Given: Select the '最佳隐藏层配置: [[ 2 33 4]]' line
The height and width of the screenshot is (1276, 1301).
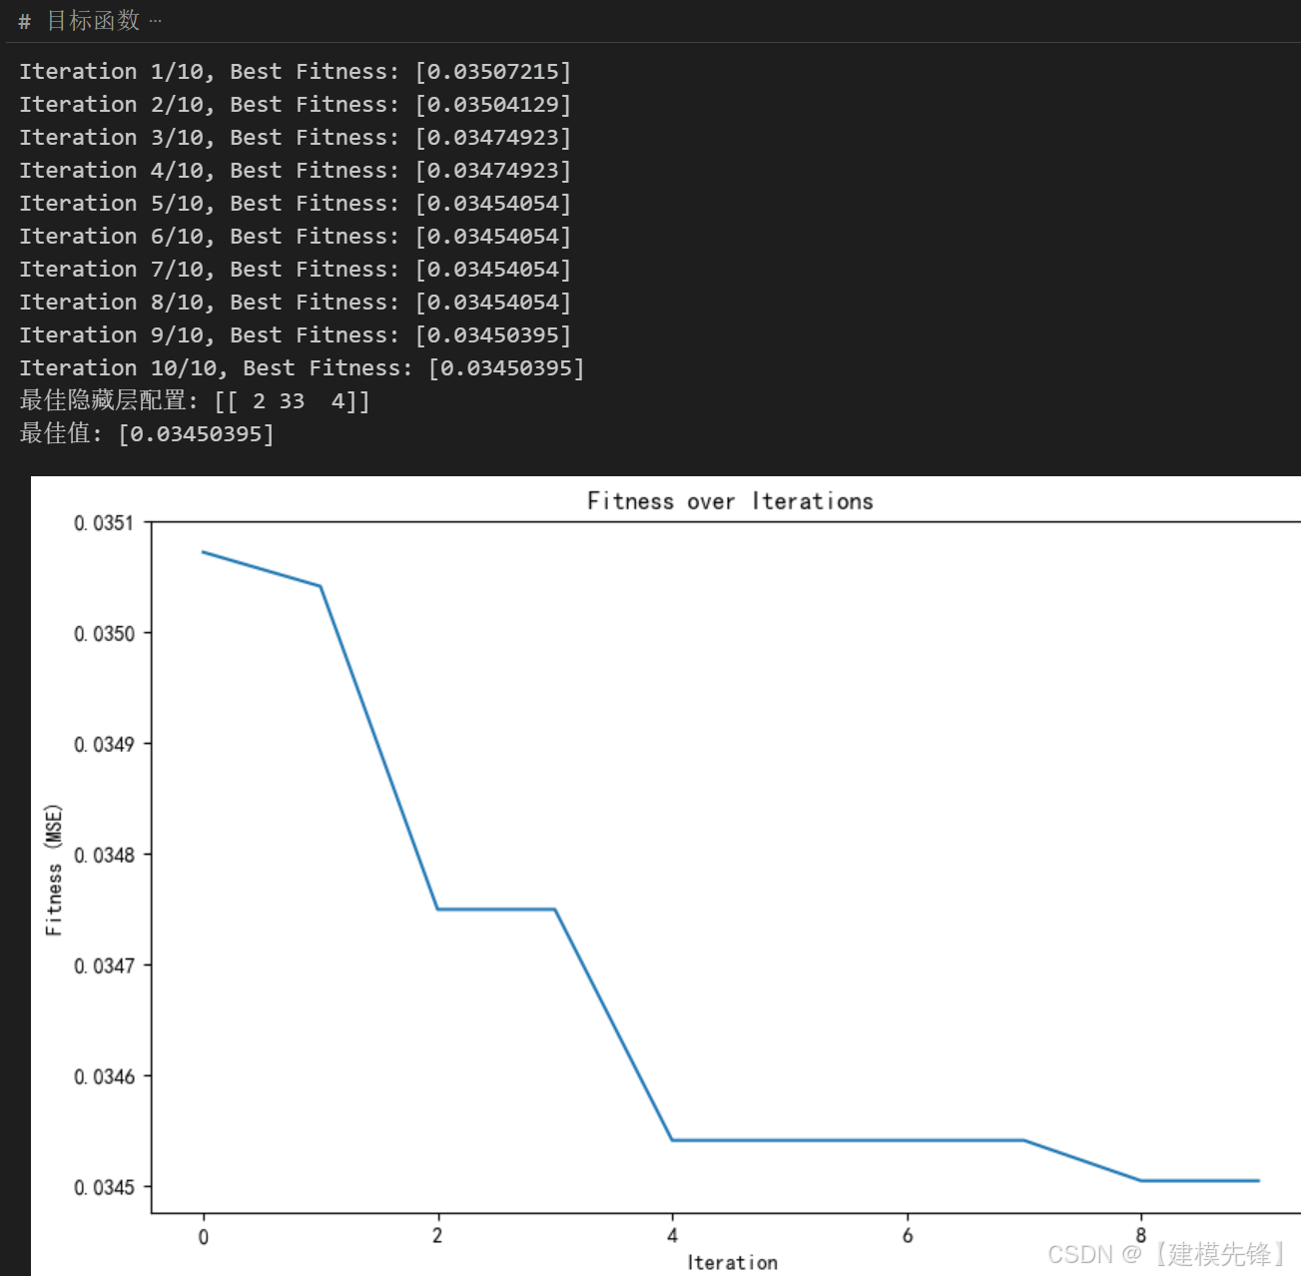Looking at the screenshot, I should tap(195, 401).
